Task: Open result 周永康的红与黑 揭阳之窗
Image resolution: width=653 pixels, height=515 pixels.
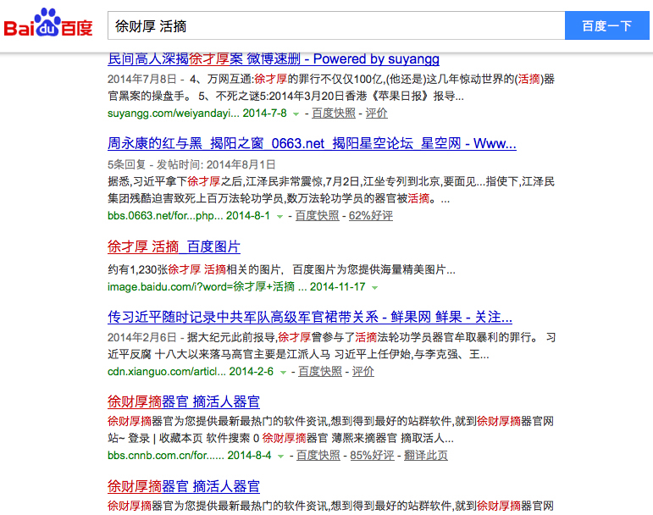Action: pos(312,144)
